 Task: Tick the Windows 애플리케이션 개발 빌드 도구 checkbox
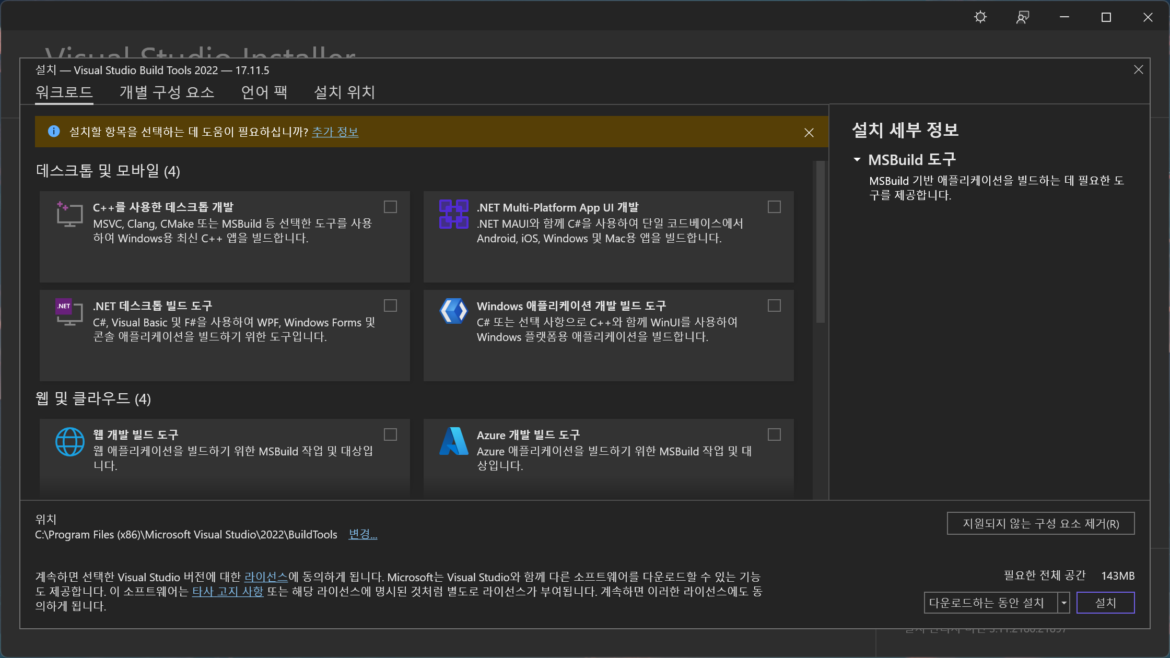(774, 305)
